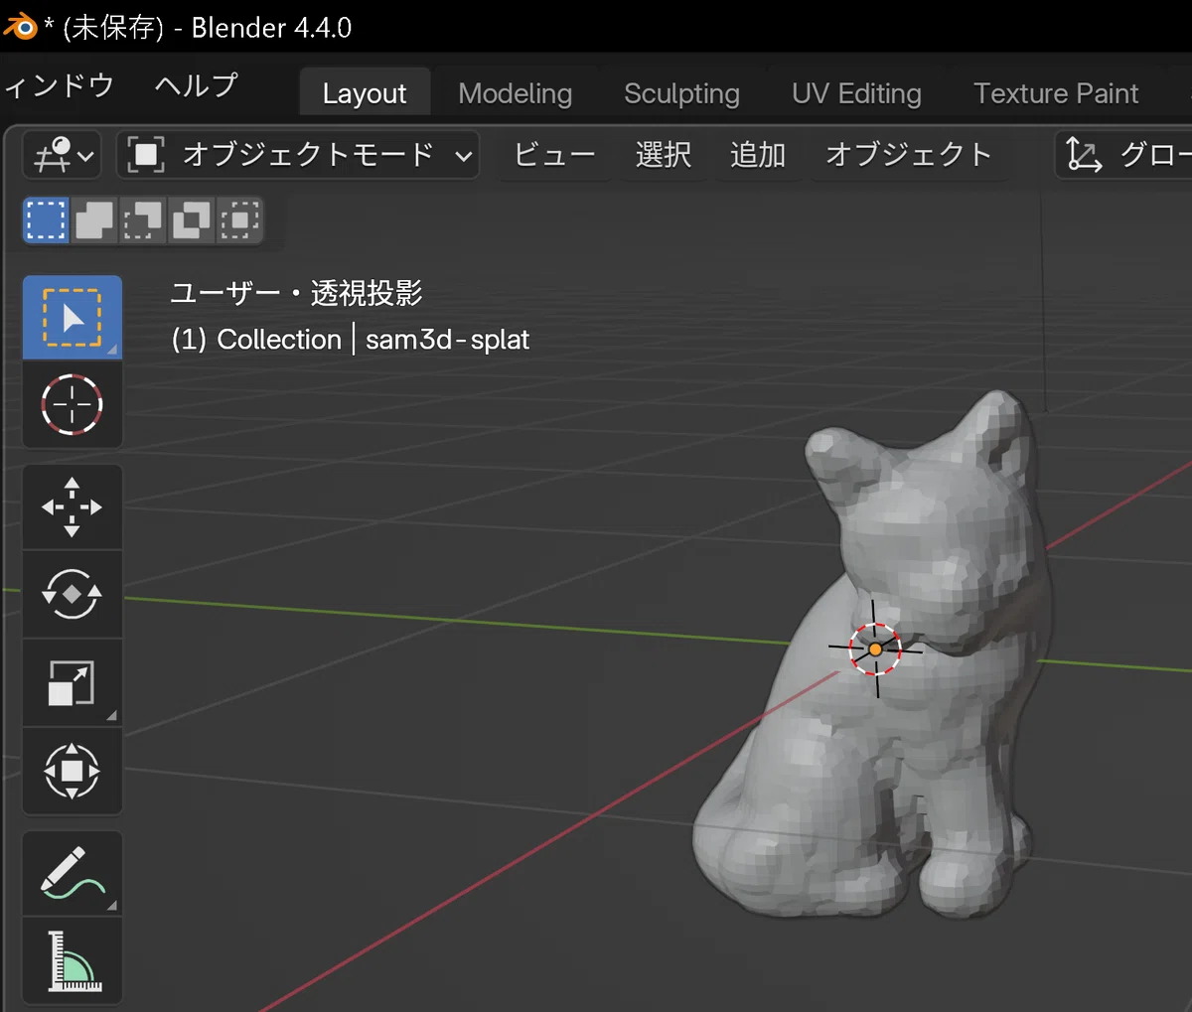Activate the 3D Cursor tool
Screen dimensions: 1192x1012
tap(73, 404)
